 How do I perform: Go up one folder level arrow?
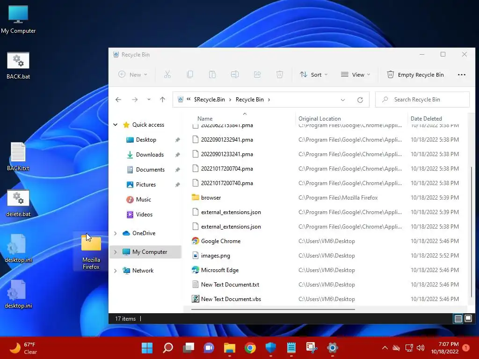pyautogui.click(x=162, y=100)
